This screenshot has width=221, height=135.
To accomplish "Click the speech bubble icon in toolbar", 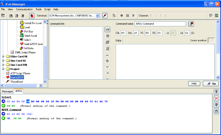I will 210,15.
